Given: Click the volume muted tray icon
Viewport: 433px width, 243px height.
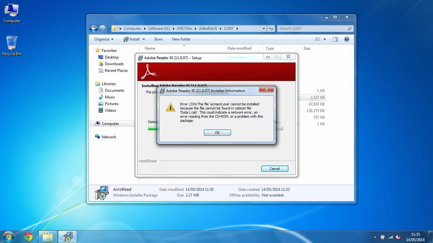Looking at the screenshot, I should 398,237.
